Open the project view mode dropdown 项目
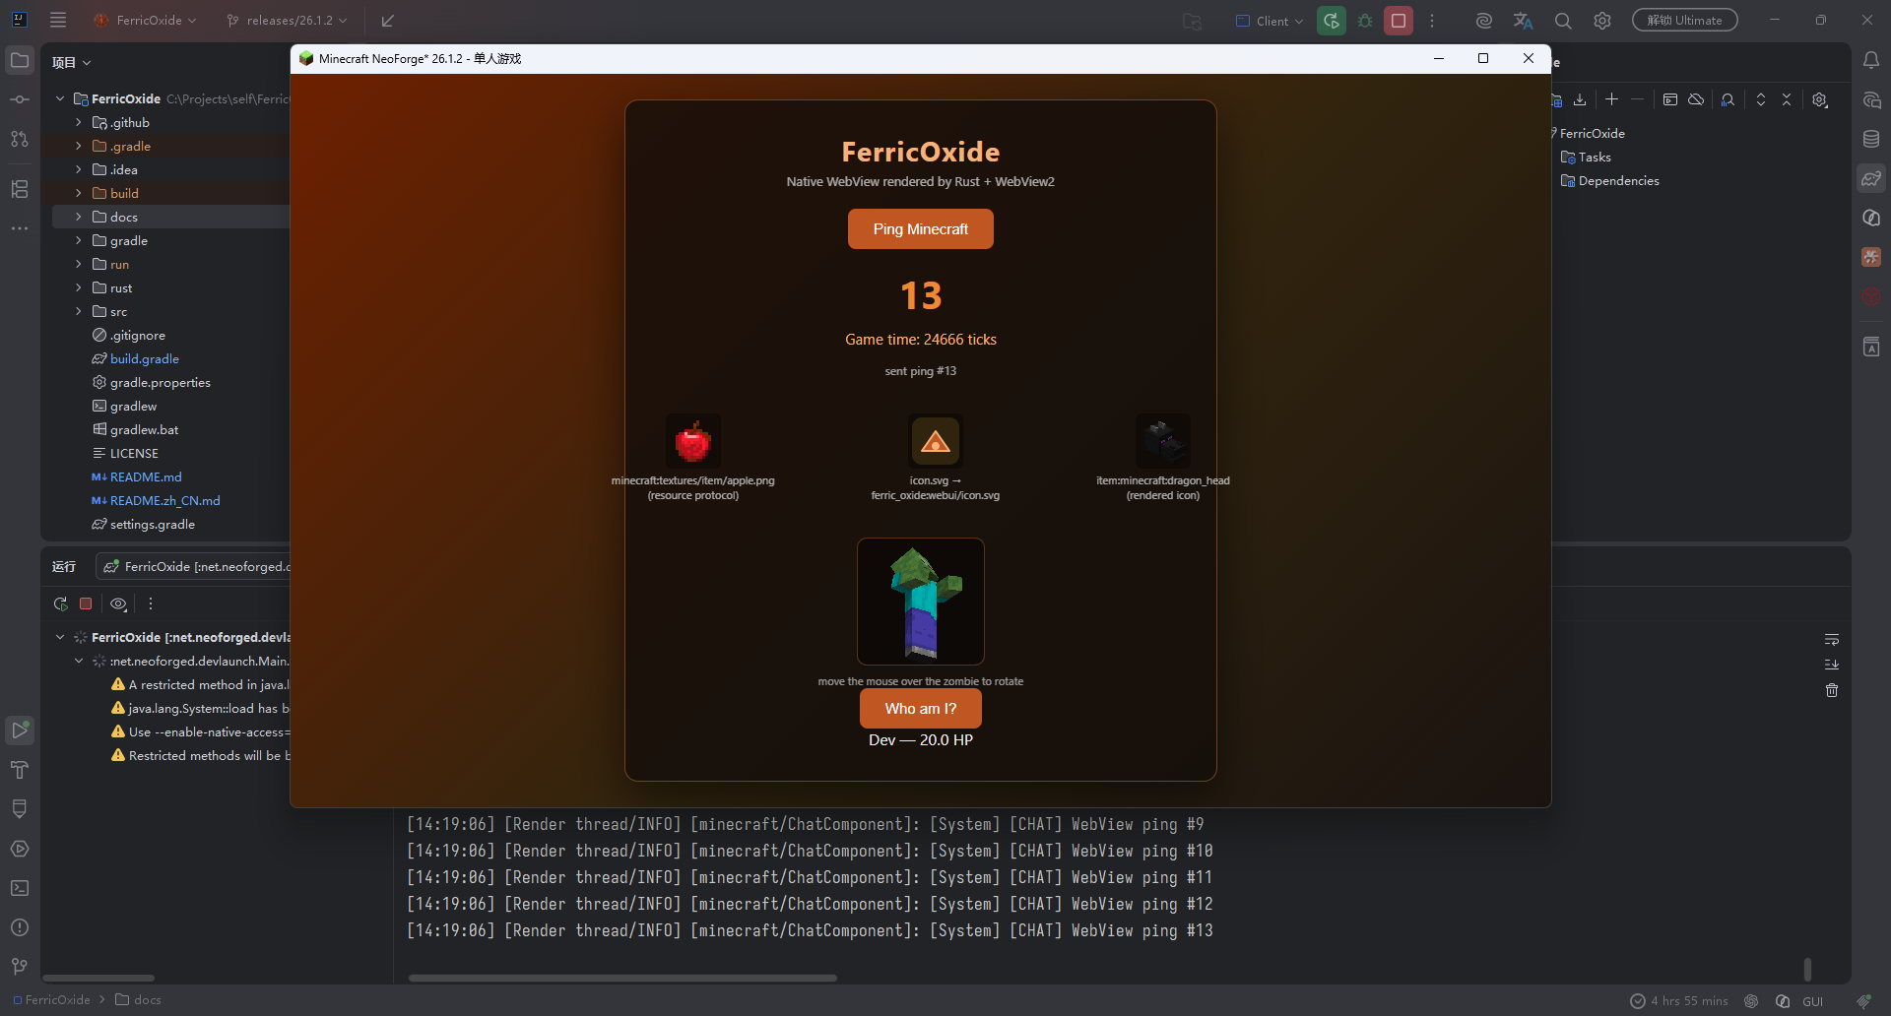Screen dimensions: 1891x1016 pos(72,62)
